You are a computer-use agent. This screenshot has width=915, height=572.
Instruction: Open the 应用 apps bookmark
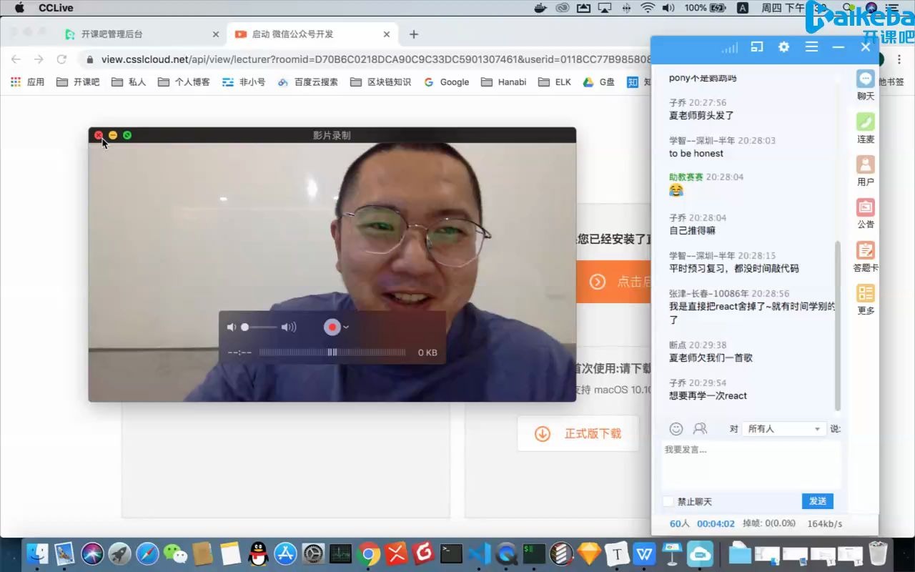tap(27, 82)
